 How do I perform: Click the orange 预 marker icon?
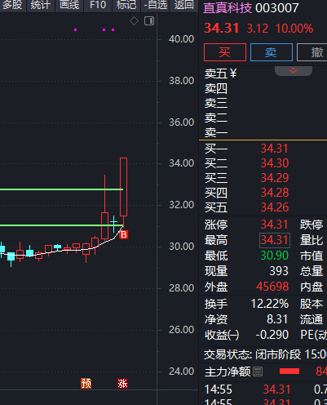tap(86, 384)
